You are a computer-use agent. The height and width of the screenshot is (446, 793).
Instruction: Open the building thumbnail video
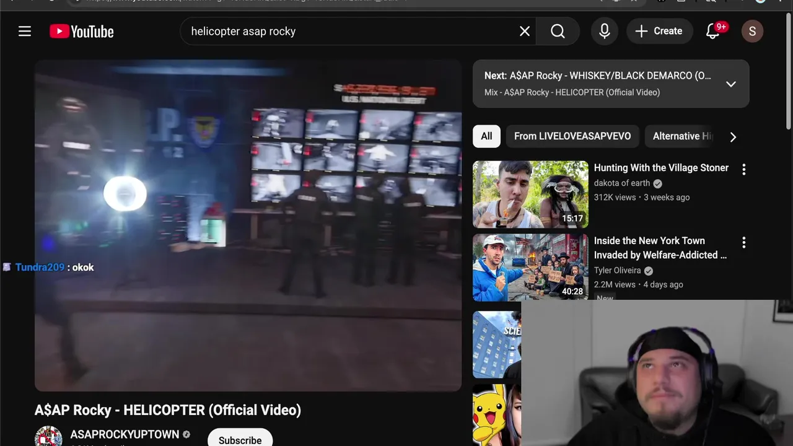[x=497, y=344]
